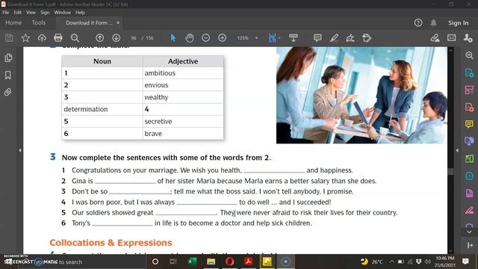Go to the previous page
The image size is (478, 269).
[99, 38]
